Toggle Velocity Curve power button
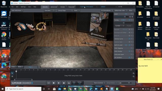 129,39
